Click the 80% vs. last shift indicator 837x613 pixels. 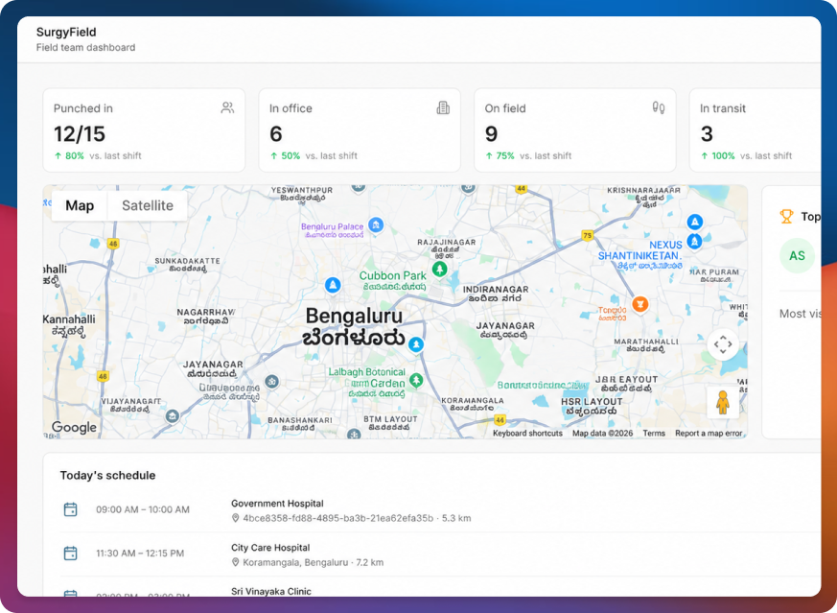pyautogui.click(x=98, y=156)
